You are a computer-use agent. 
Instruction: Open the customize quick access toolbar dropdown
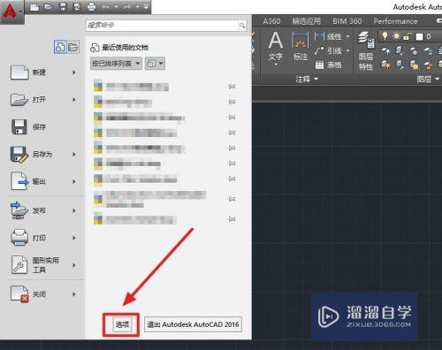146,7
